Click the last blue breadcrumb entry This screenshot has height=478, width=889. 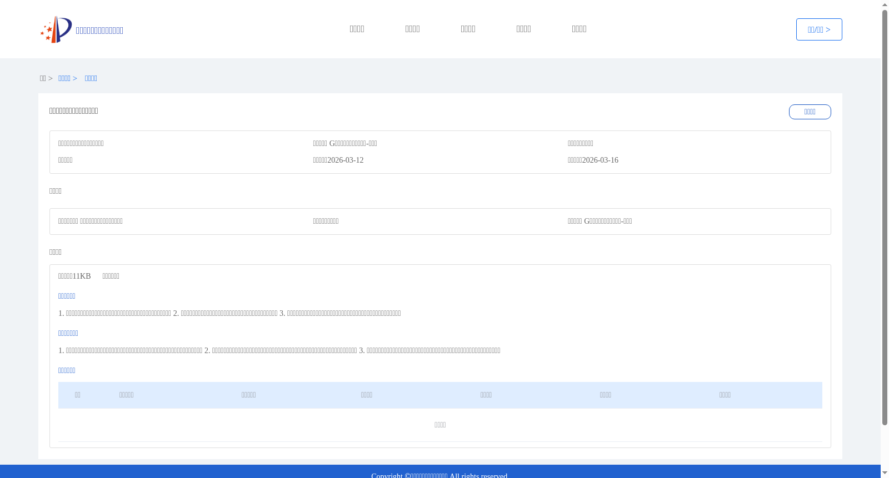pos(91,78)
